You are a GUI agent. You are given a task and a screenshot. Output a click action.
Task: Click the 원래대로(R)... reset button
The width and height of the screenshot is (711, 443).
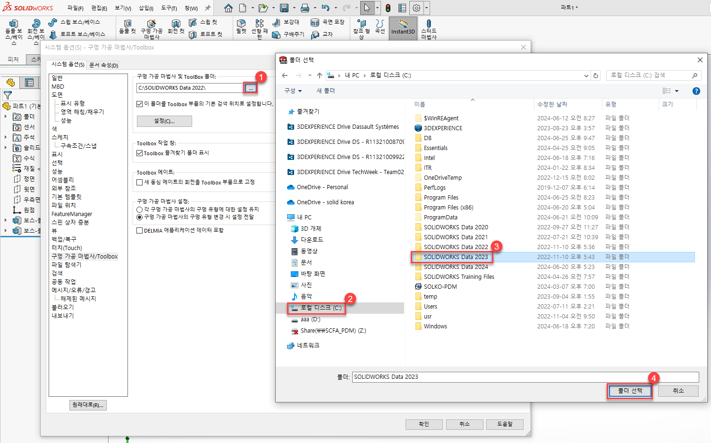pos(88,405)
